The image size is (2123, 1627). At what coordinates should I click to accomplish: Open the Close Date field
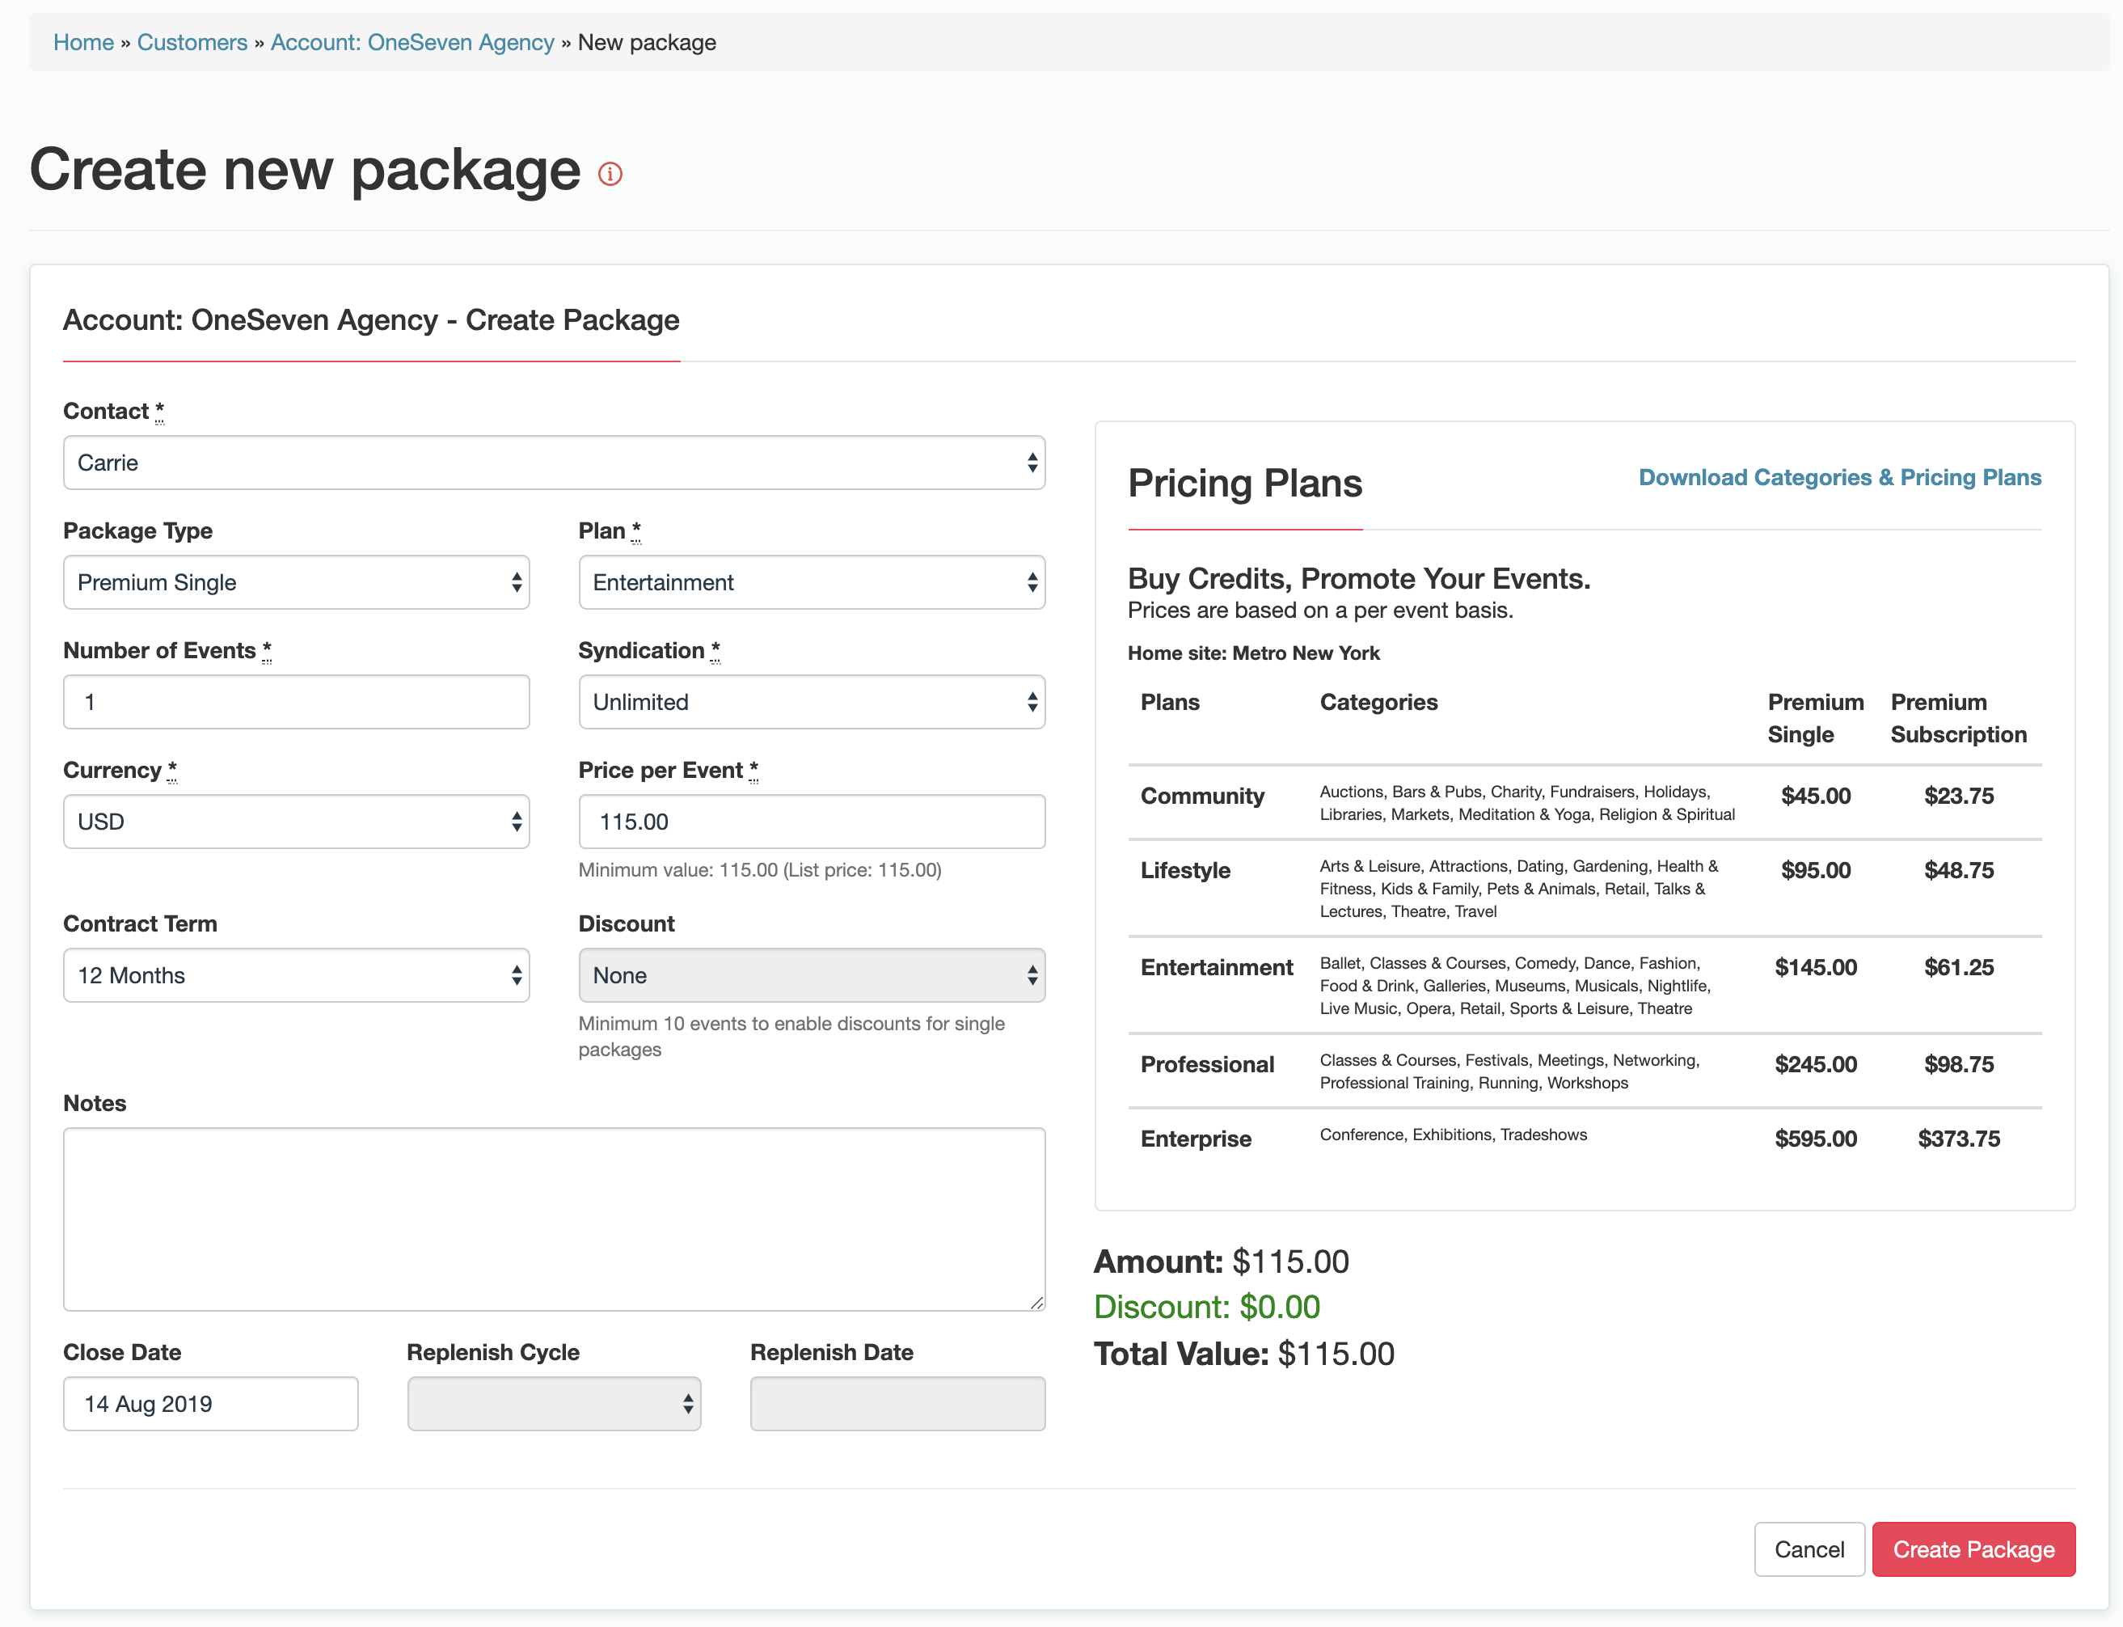click(211, 1403)
